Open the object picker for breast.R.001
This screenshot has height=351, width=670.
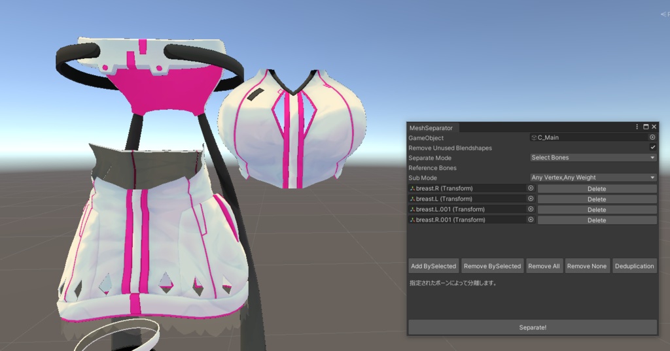(531, 220)
